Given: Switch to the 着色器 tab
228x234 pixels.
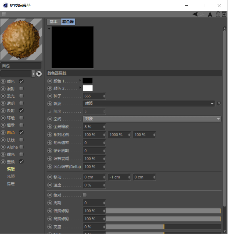Looking at the screenshot, I should tap(68, 22).
